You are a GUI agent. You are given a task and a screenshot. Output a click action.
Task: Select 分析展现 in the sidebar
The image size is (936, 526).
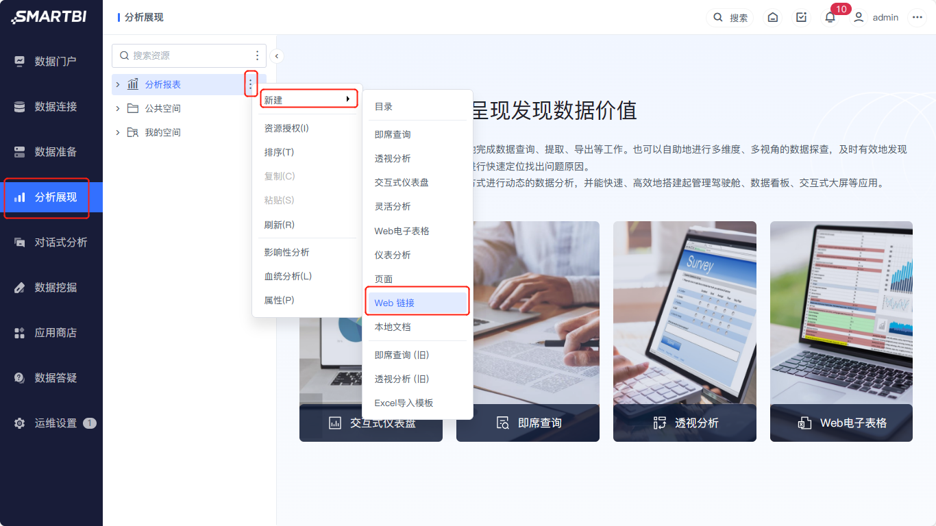coord(51,197)
